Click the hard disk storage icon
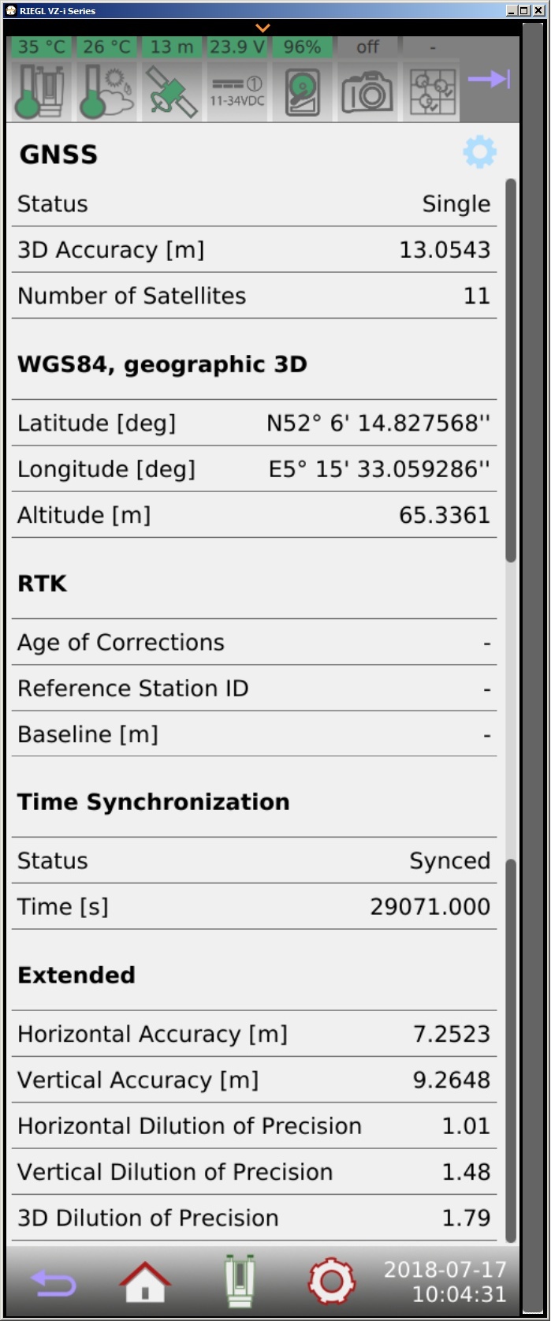 tap(303, 91)
